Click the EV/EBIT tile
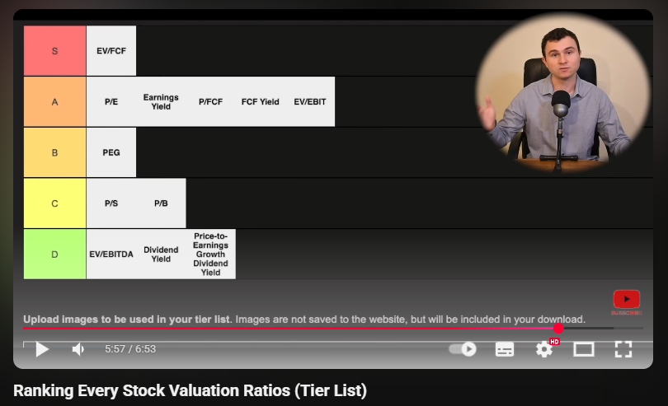Viewport: 668px width, 406px height. pyautogui.click(x=310, y=102)
